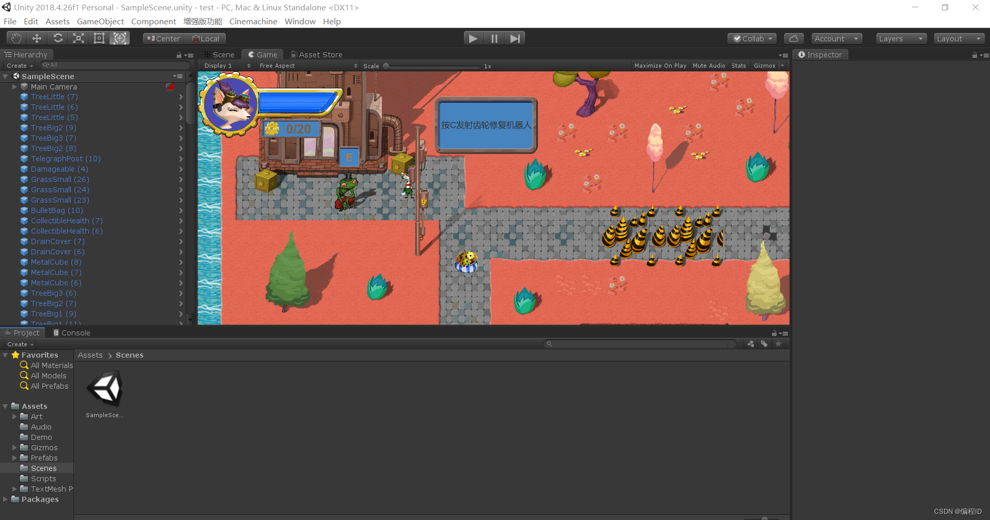
Task: Click the Pause button
Action: (x=494, y=38)
